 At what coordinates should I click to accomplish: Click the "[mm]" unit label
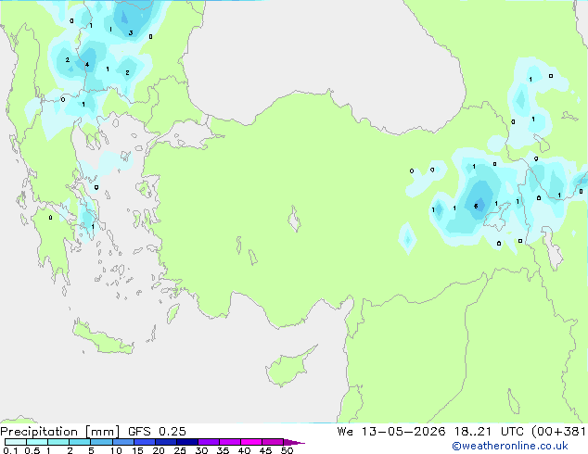pyautogui.click(x=103, y=432)
